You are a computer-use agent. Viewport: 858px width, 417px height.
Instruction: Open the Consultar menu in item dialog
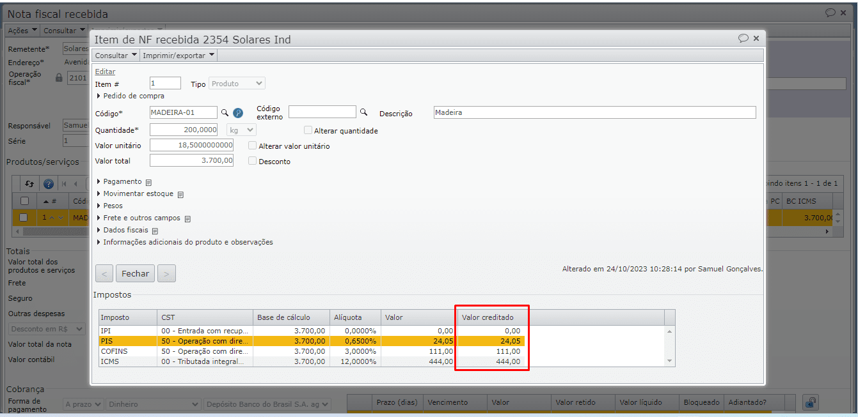click(116, 56)
